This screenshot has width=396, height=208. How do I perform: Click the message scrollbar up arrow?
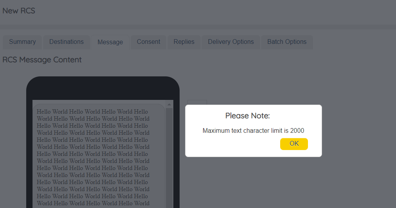169,105
